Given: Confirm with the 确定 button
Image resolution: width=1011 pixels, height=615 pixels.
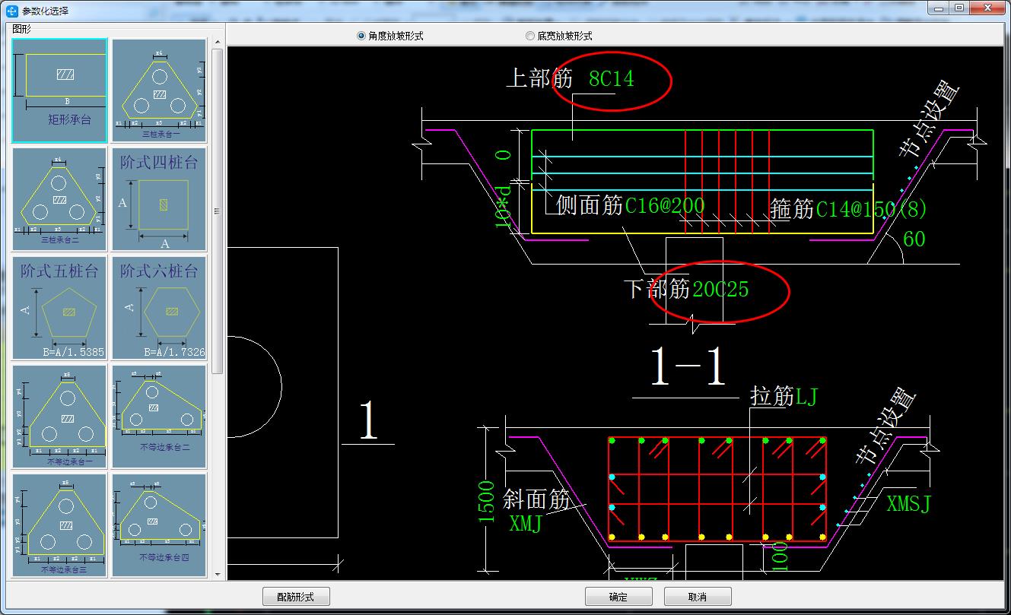Looking at the screenshot, I should 618,597.
